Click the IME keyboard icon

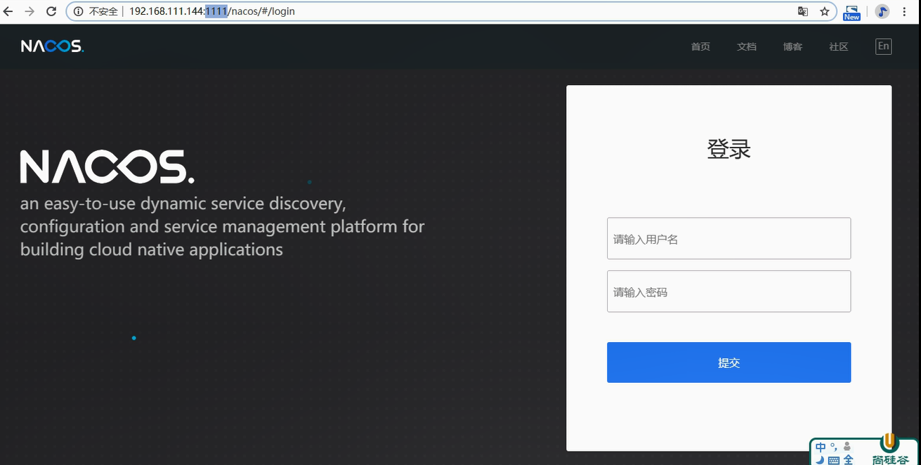coord(833,460)
